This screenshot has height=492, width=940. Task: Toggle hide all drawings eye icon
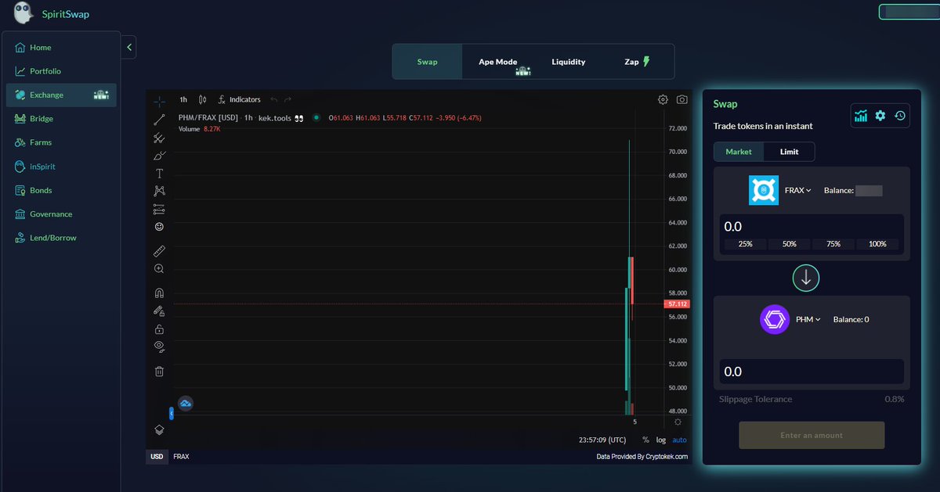point(159,347)
